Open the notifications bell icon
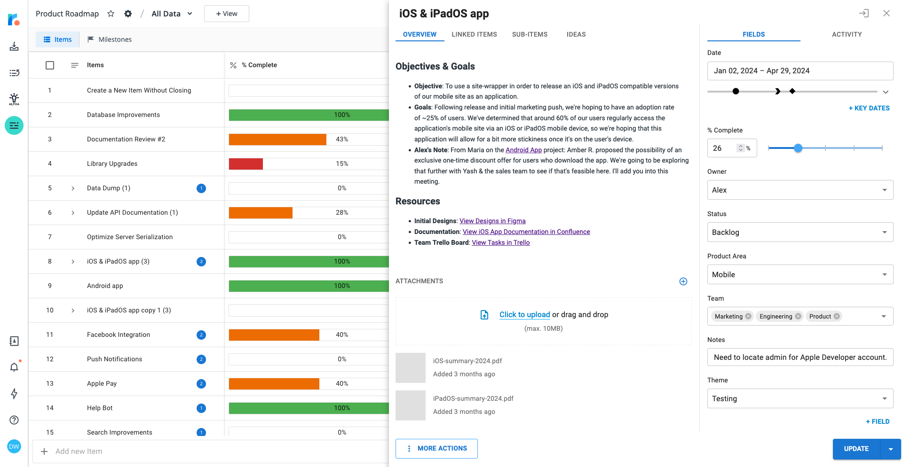The image size is (903, 467). [x=14, y=367]
